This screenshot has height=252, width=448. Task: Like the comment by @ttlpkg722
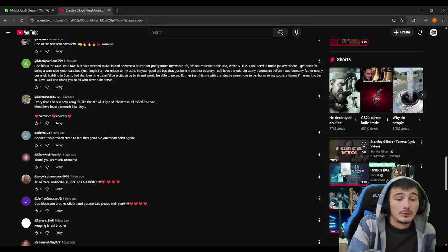click(36, 145)
